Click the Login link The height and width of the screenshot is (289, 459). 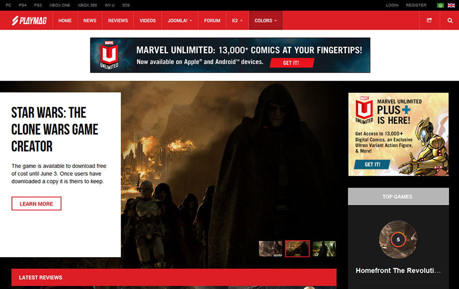coord(392,5)
